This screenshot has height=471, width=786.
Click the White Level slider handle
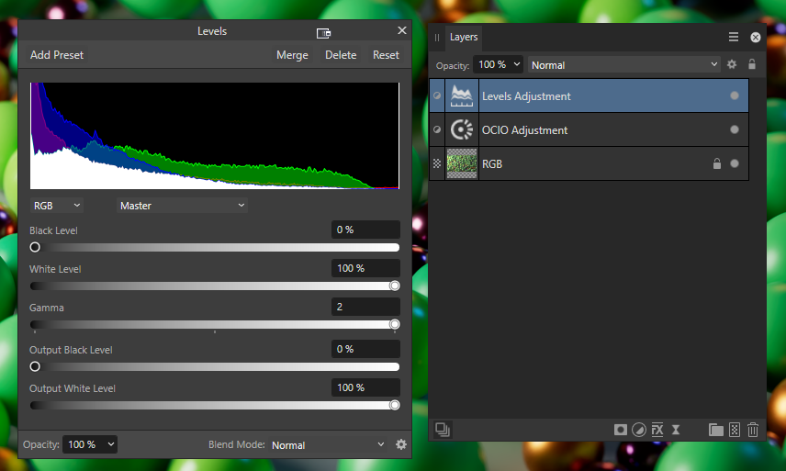click(x=395, y=286)
